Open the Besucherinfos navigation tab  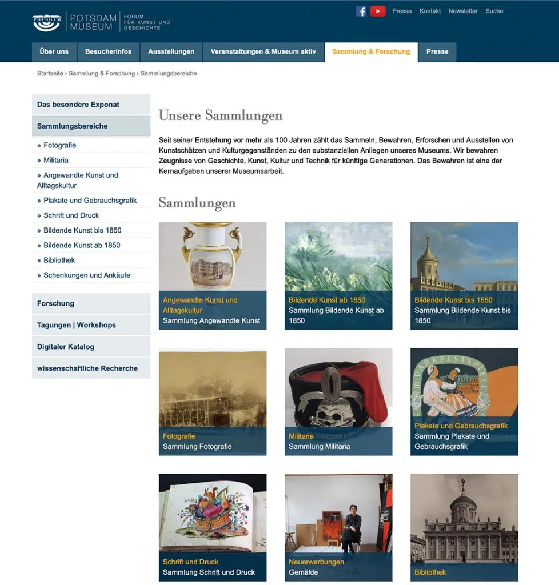pos(108,51)
